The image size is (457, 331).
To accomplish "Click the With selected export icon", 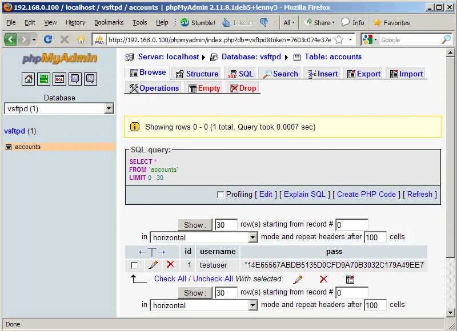I will coord(350,280).
